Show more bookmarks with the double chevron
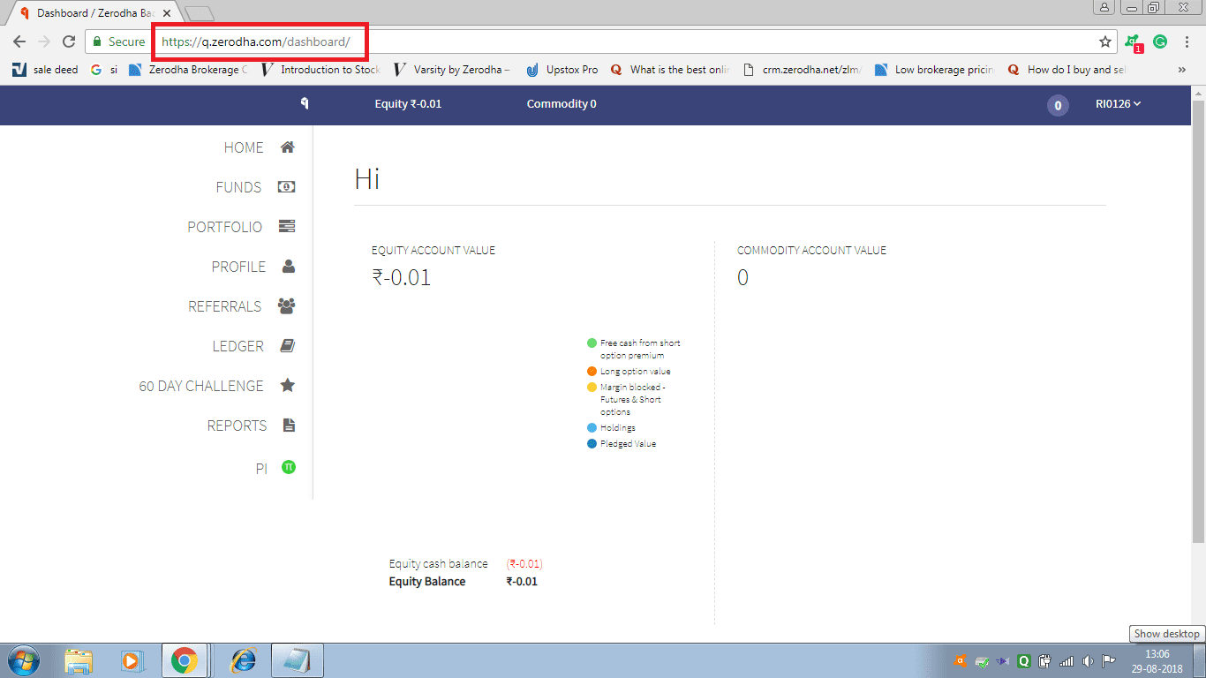The image size is (1206, 678). coord(1182,70)
